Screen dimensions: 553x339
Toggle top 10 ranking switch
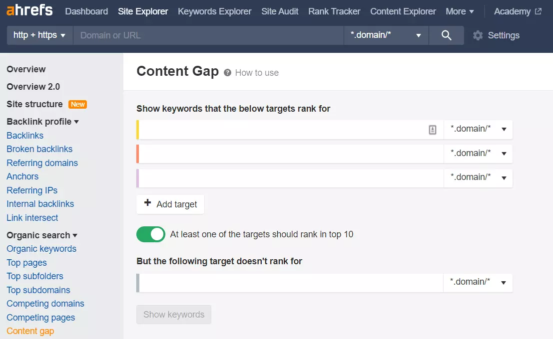tap(151, 234)
